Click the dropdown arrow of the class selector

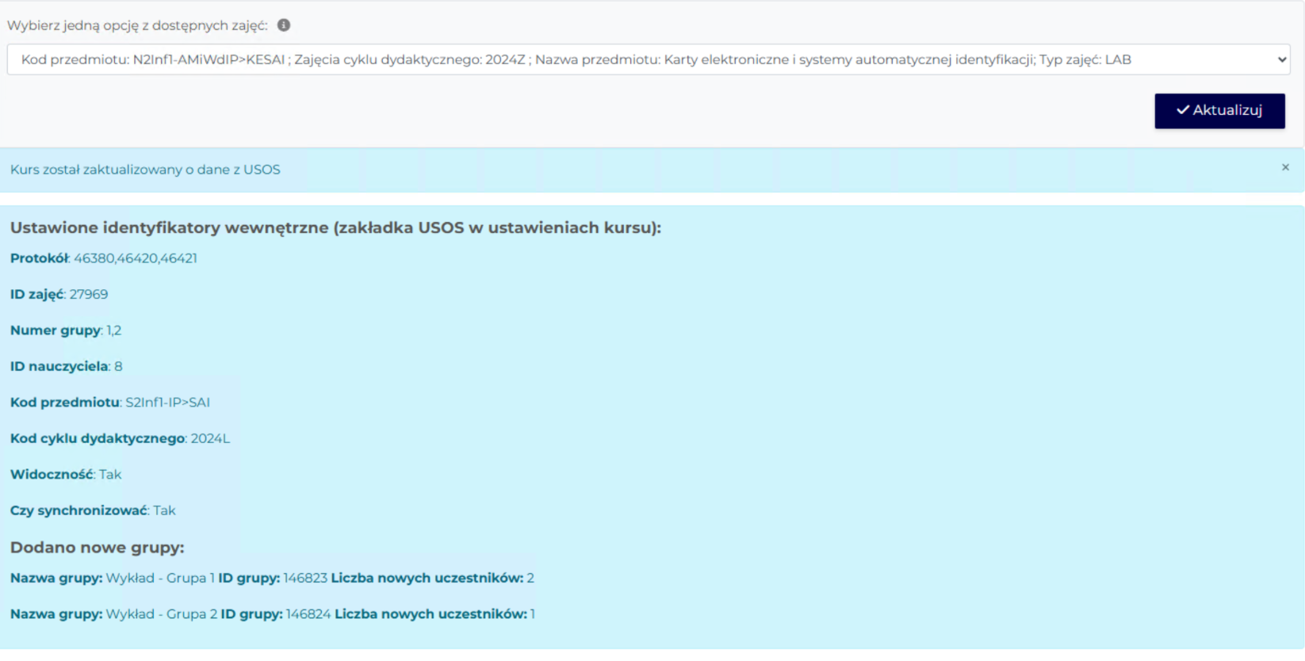point(1281,59)
